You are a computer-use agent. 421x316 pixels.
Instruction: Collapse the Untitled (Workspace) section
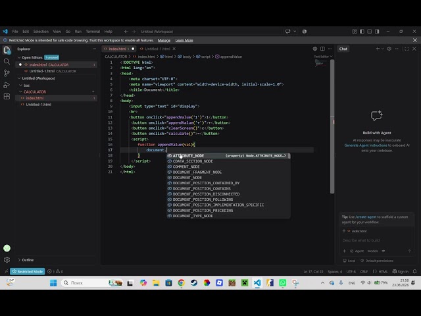[x=19, y=78]
